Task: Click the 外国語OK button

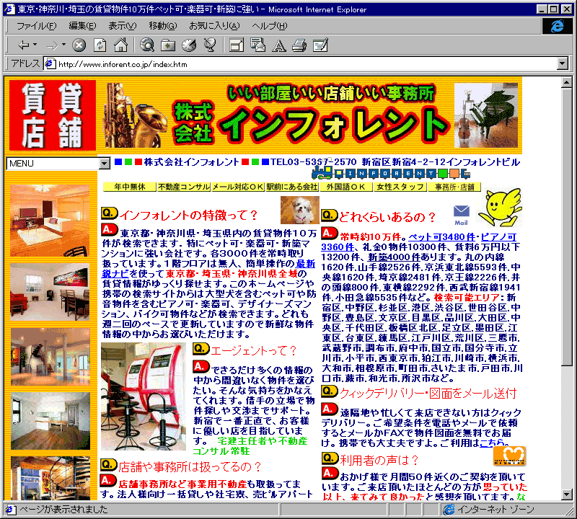Action: tap(346, 187)
